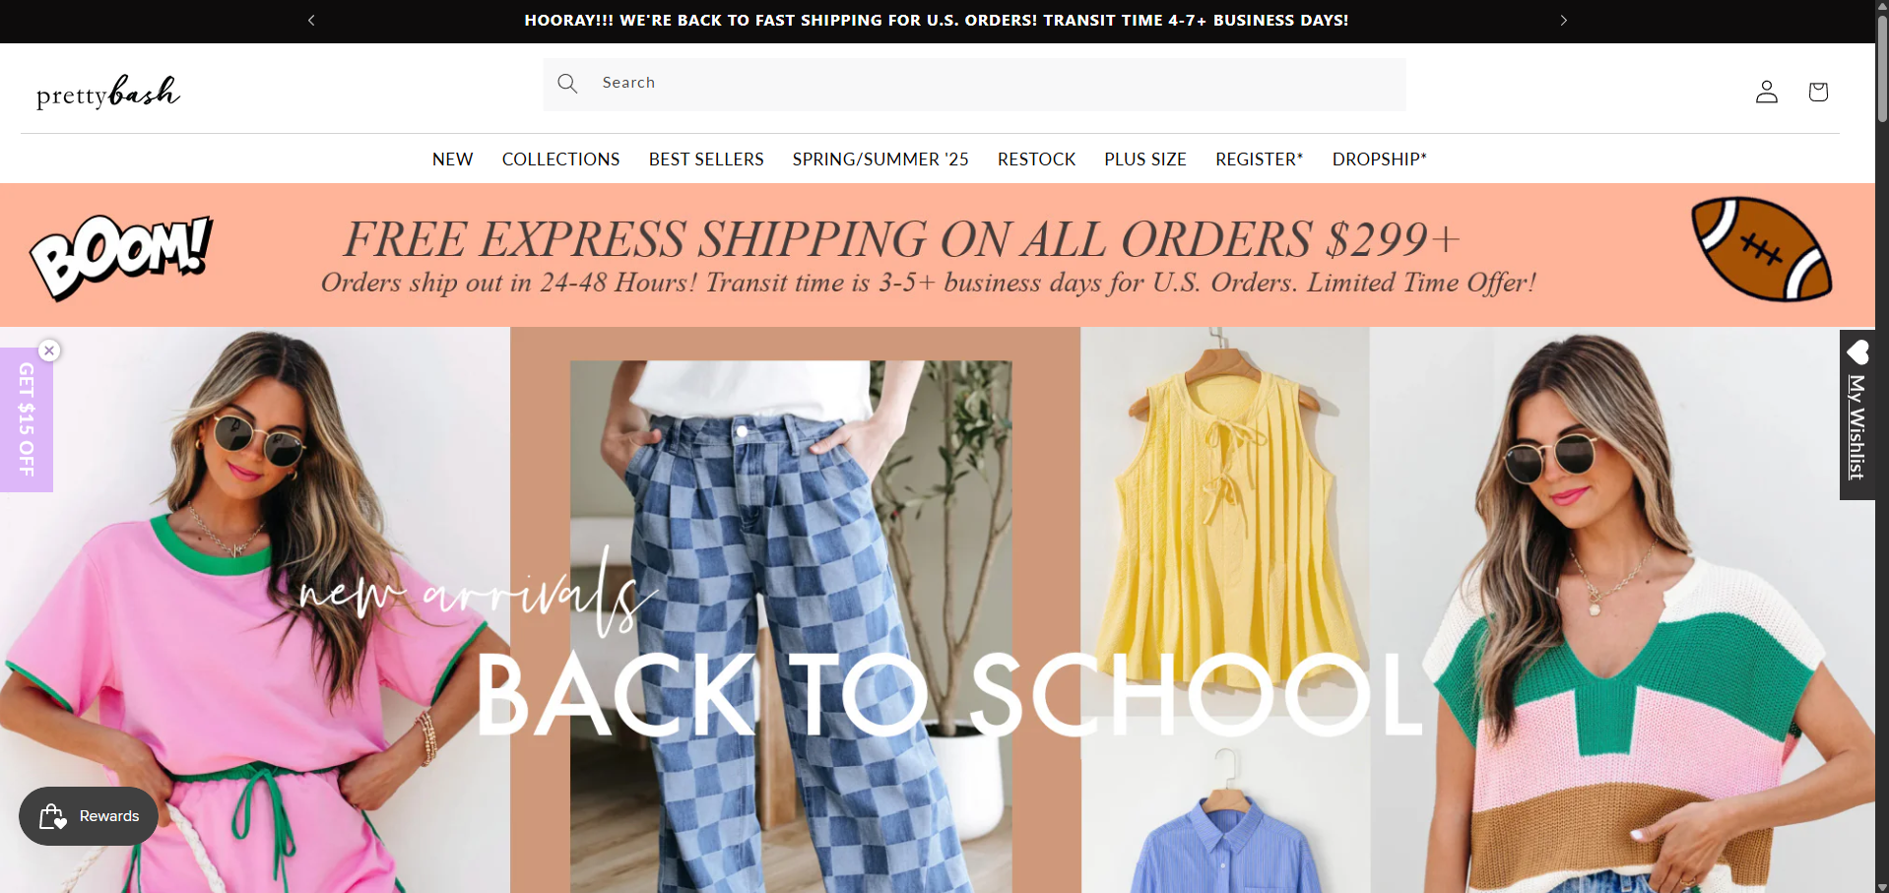Viewport: 1889px width, 893px height.
Task: Click the football graphic in banner
Action: (1761, 249)
